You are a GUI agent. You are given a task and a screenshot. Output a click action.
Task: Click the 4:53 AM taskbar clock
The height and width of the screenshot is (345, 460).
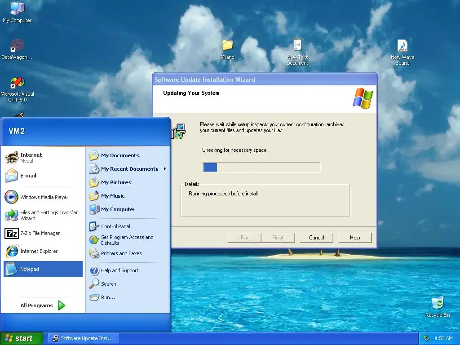point(443,338)
